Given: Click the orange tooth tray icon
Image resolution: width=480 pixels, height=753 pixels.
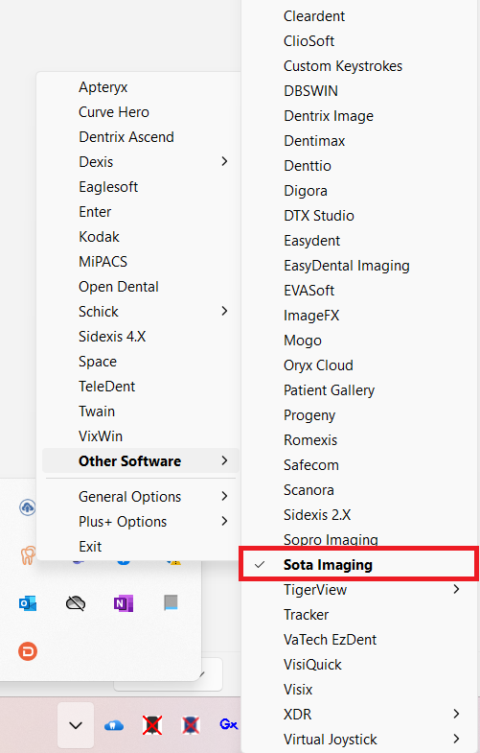Looking at the screenshot, I should pyautogui.click(x=28, y=555).
